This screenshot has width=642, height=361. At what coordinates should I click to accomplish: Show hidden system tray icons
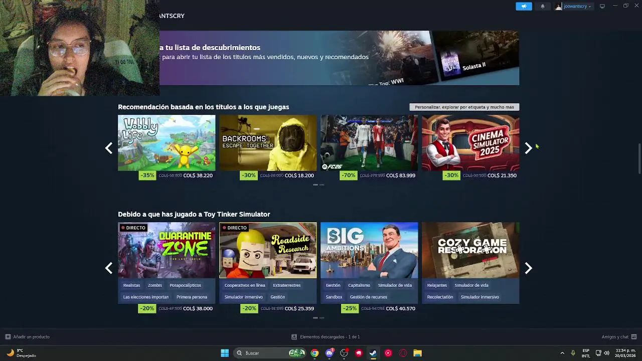click(562, 353)
